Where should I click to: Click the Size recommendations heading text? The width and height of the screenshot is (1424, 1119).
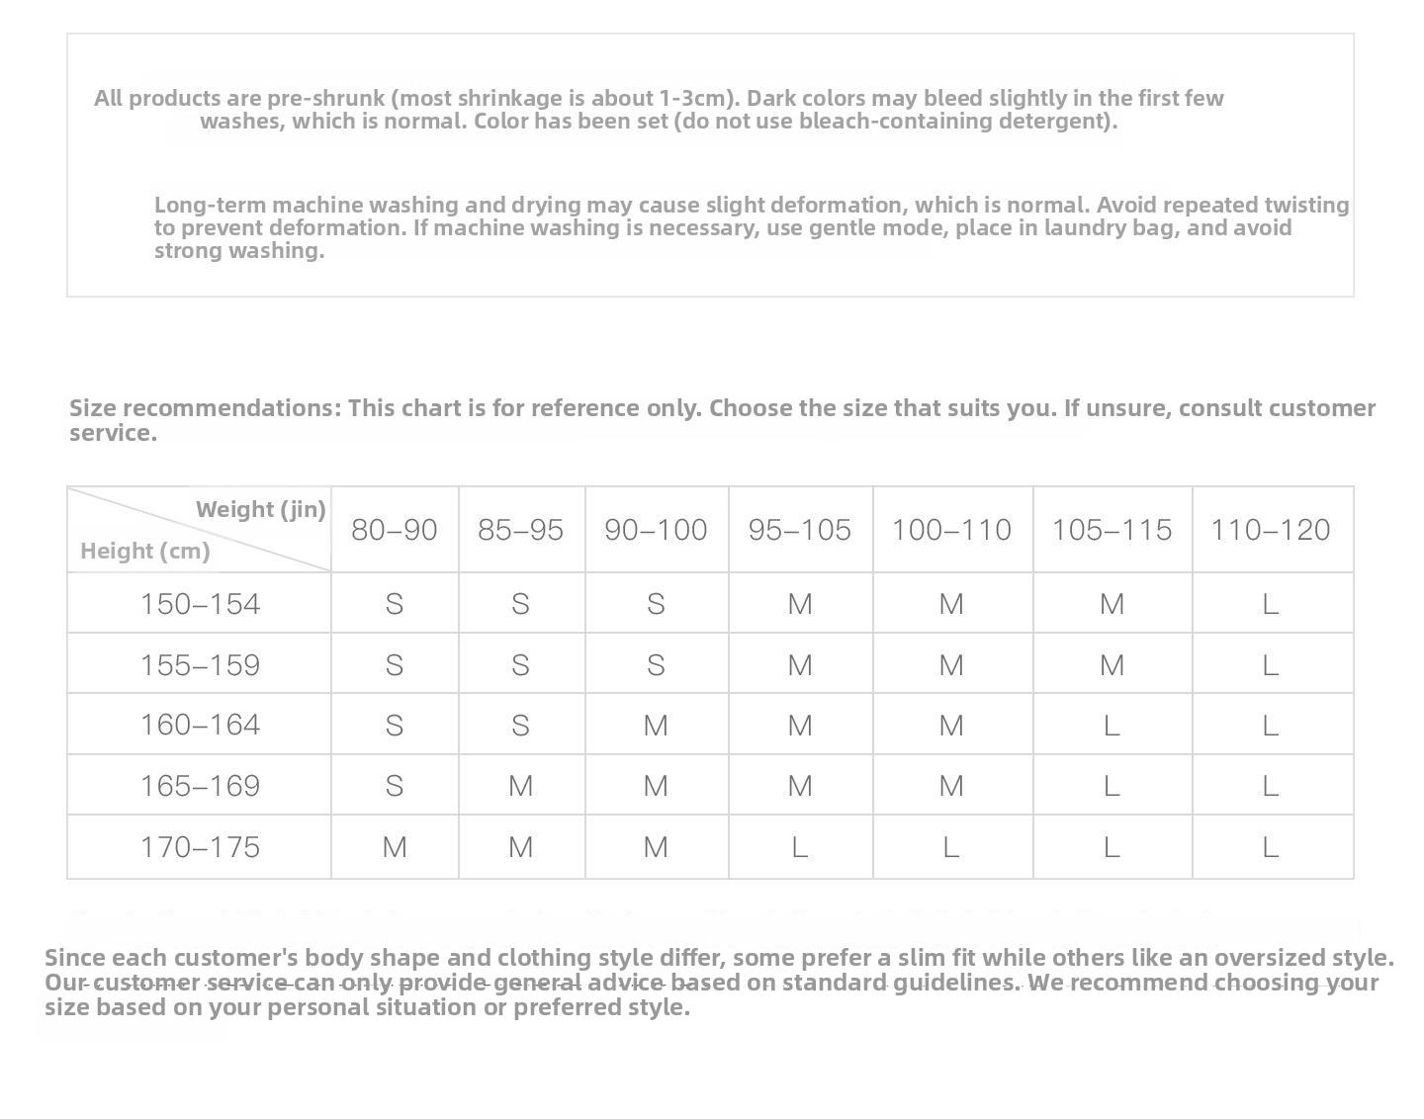pyautogui.click(x=722, y=420)
